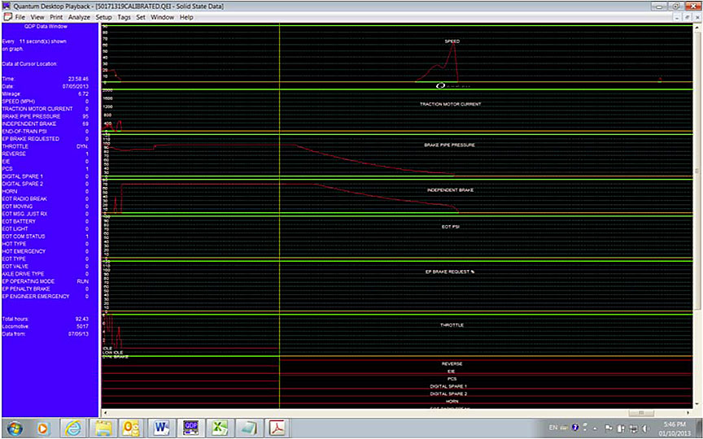This screenshot has width=703, height=439.
Task: Launch Internet Explorer from taskbar
Action: click(x=74, y=426)
